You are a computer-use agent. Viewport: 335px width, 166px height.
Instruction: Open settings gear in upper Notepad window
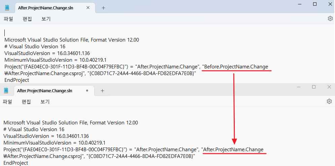click(x=330, y=18)
